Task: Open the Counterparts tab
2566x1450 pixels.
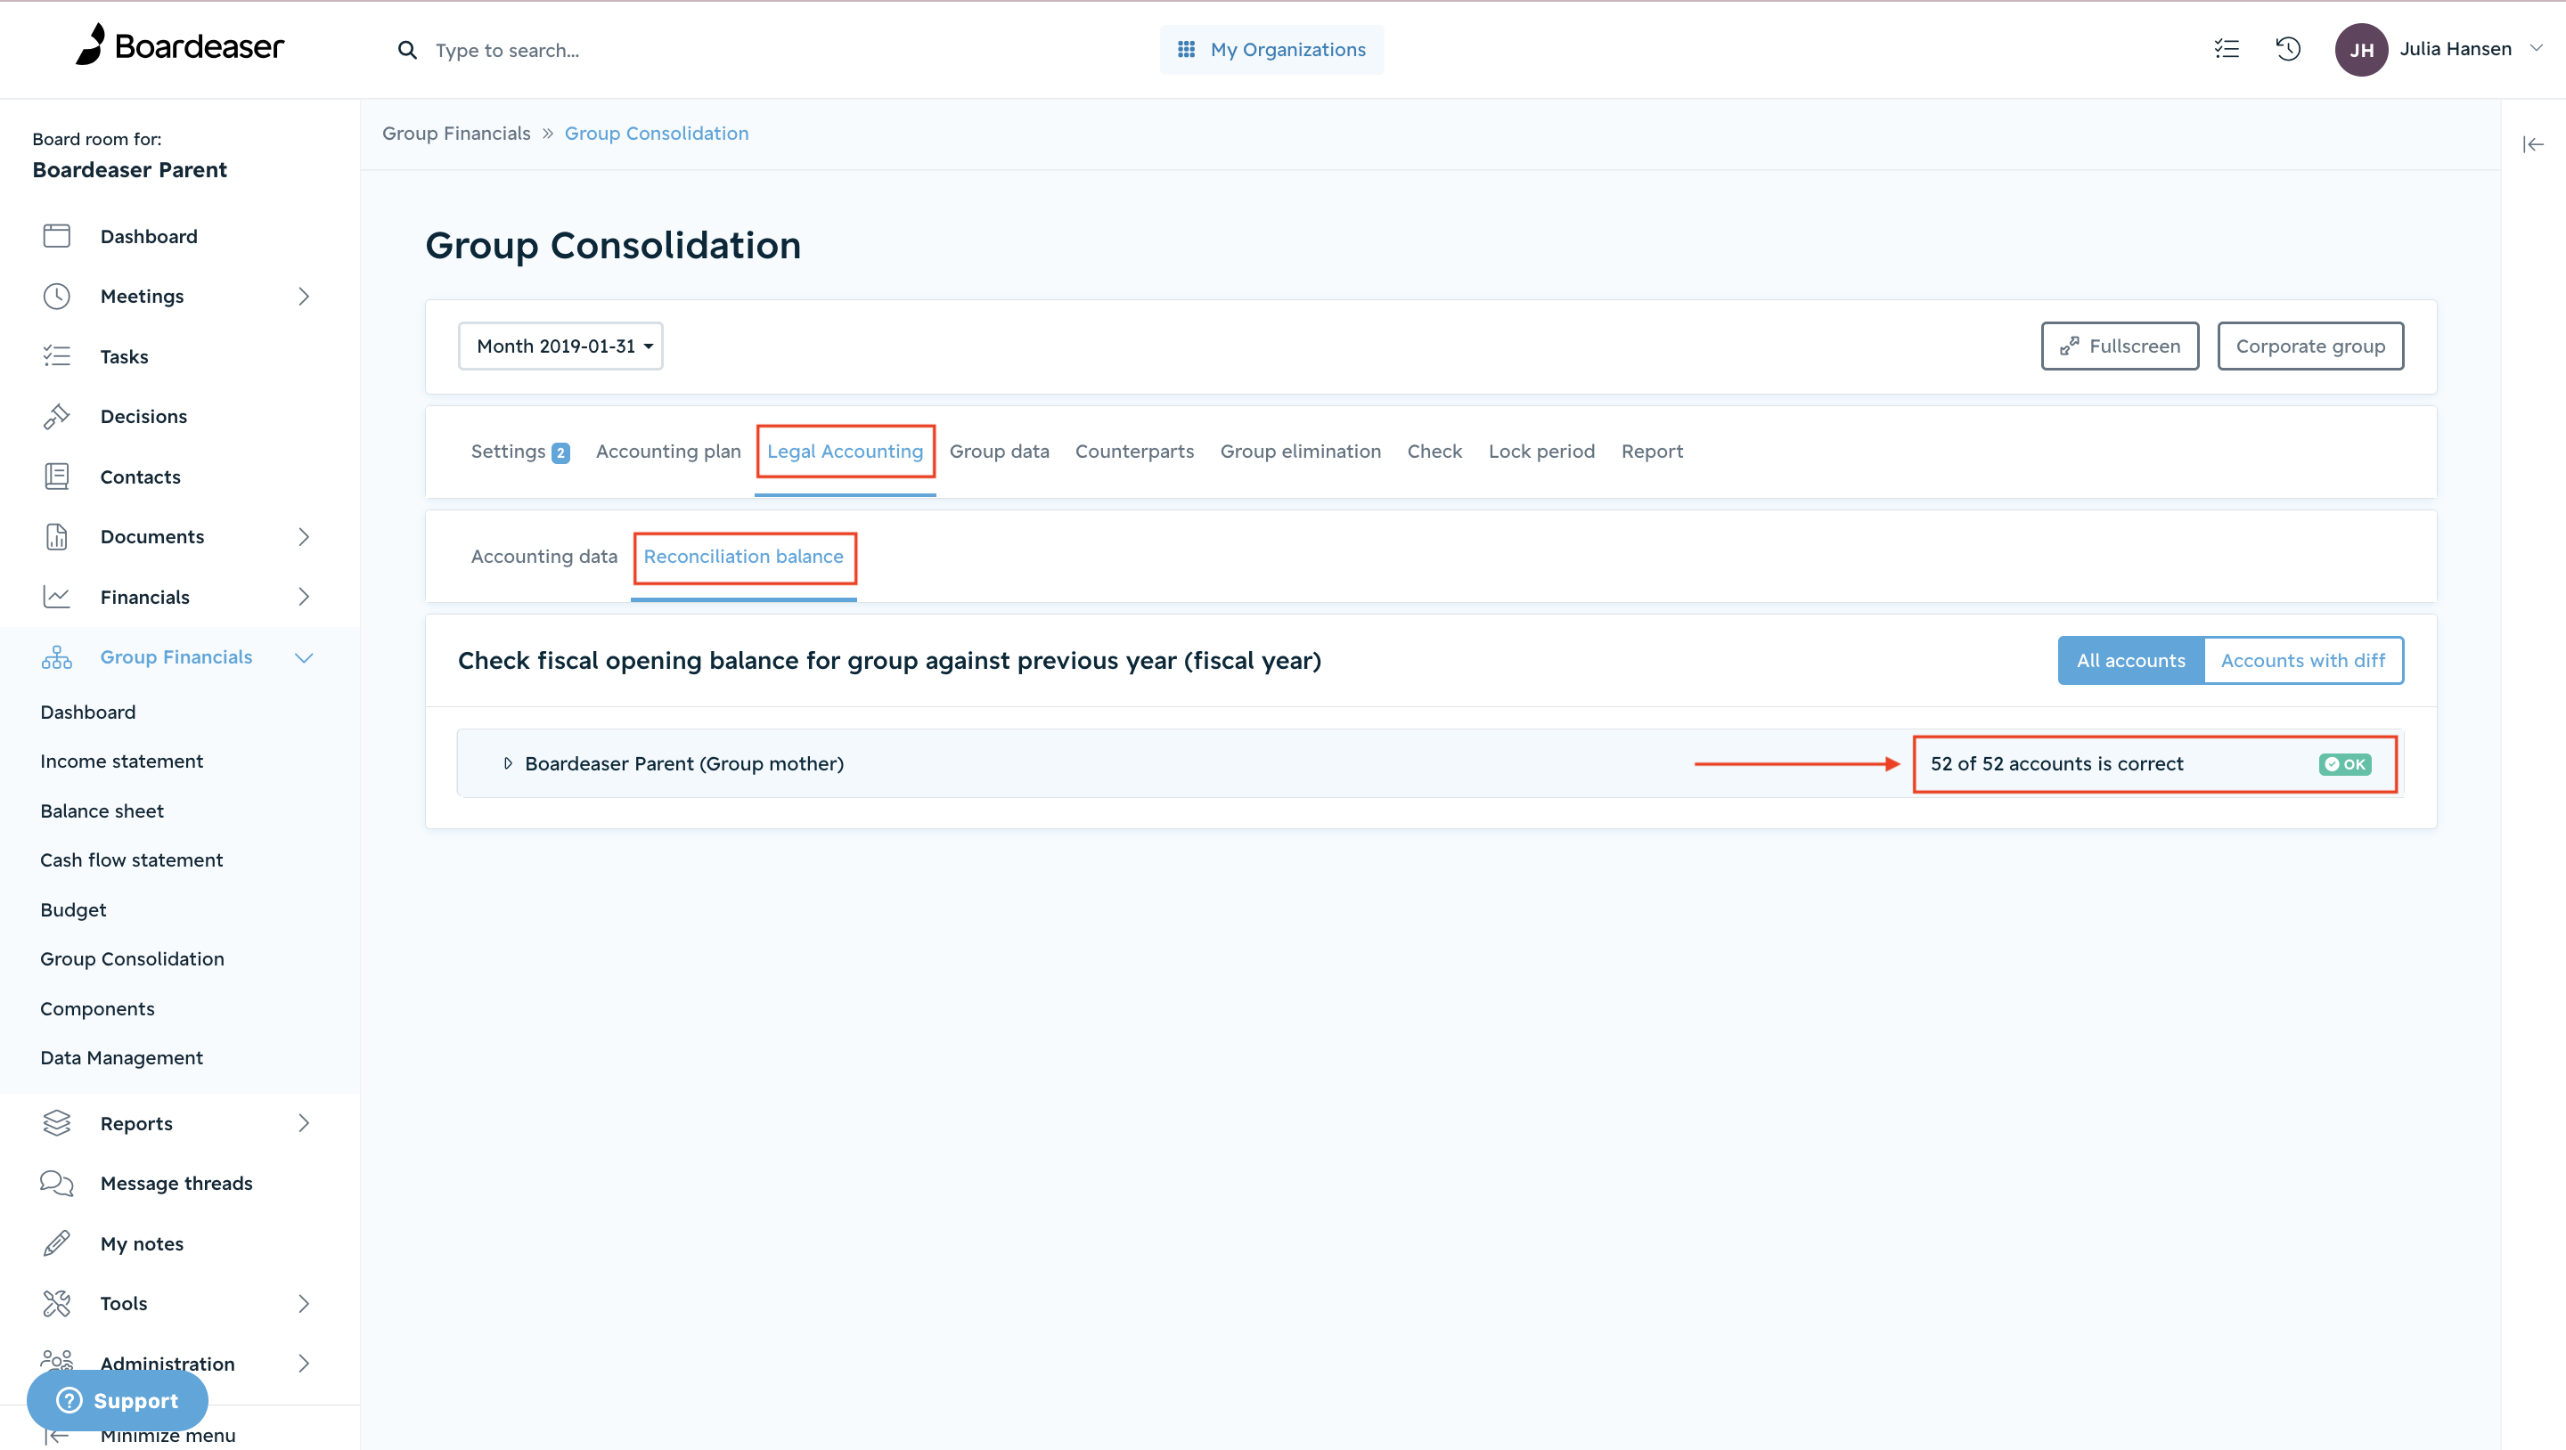Action: pos(1134,452)
